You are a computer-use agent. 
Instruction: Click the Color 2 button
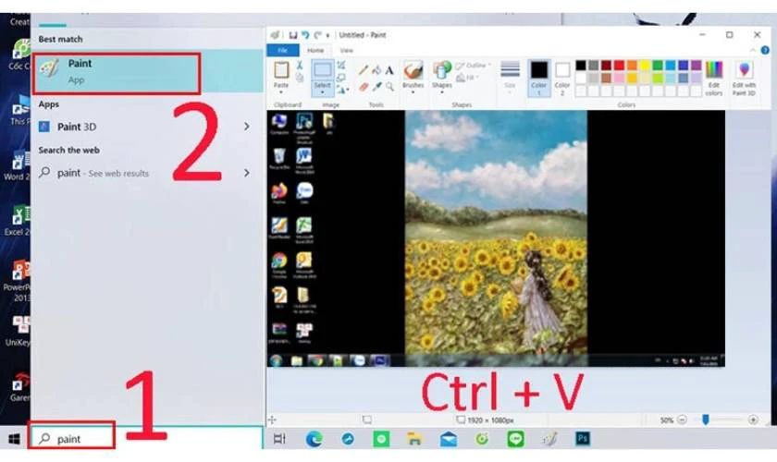click(562, 78)
